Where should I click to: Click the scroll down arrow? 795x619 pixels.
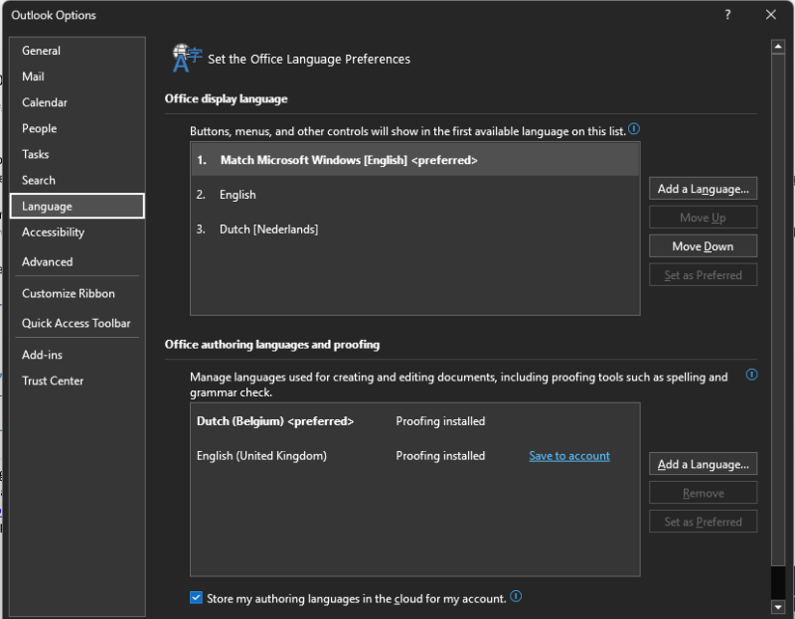[778, 606]
